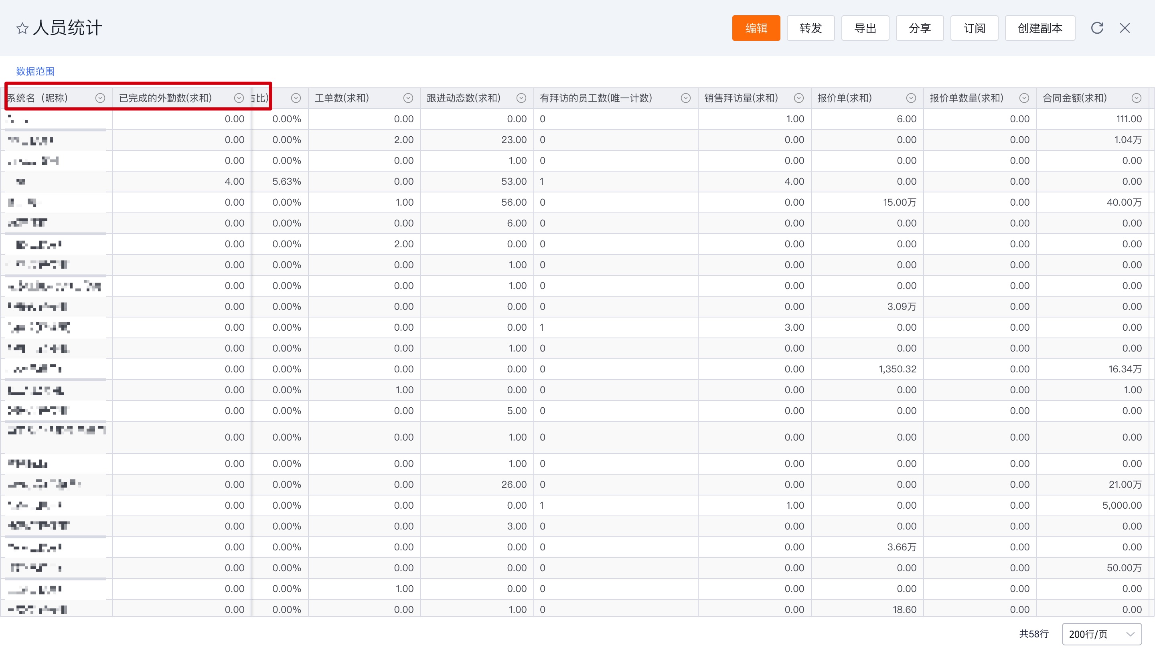The height and width of the screenshot is (651, 1155).
Task: Click the 转发 (Forward) icon
Action: 811,28
